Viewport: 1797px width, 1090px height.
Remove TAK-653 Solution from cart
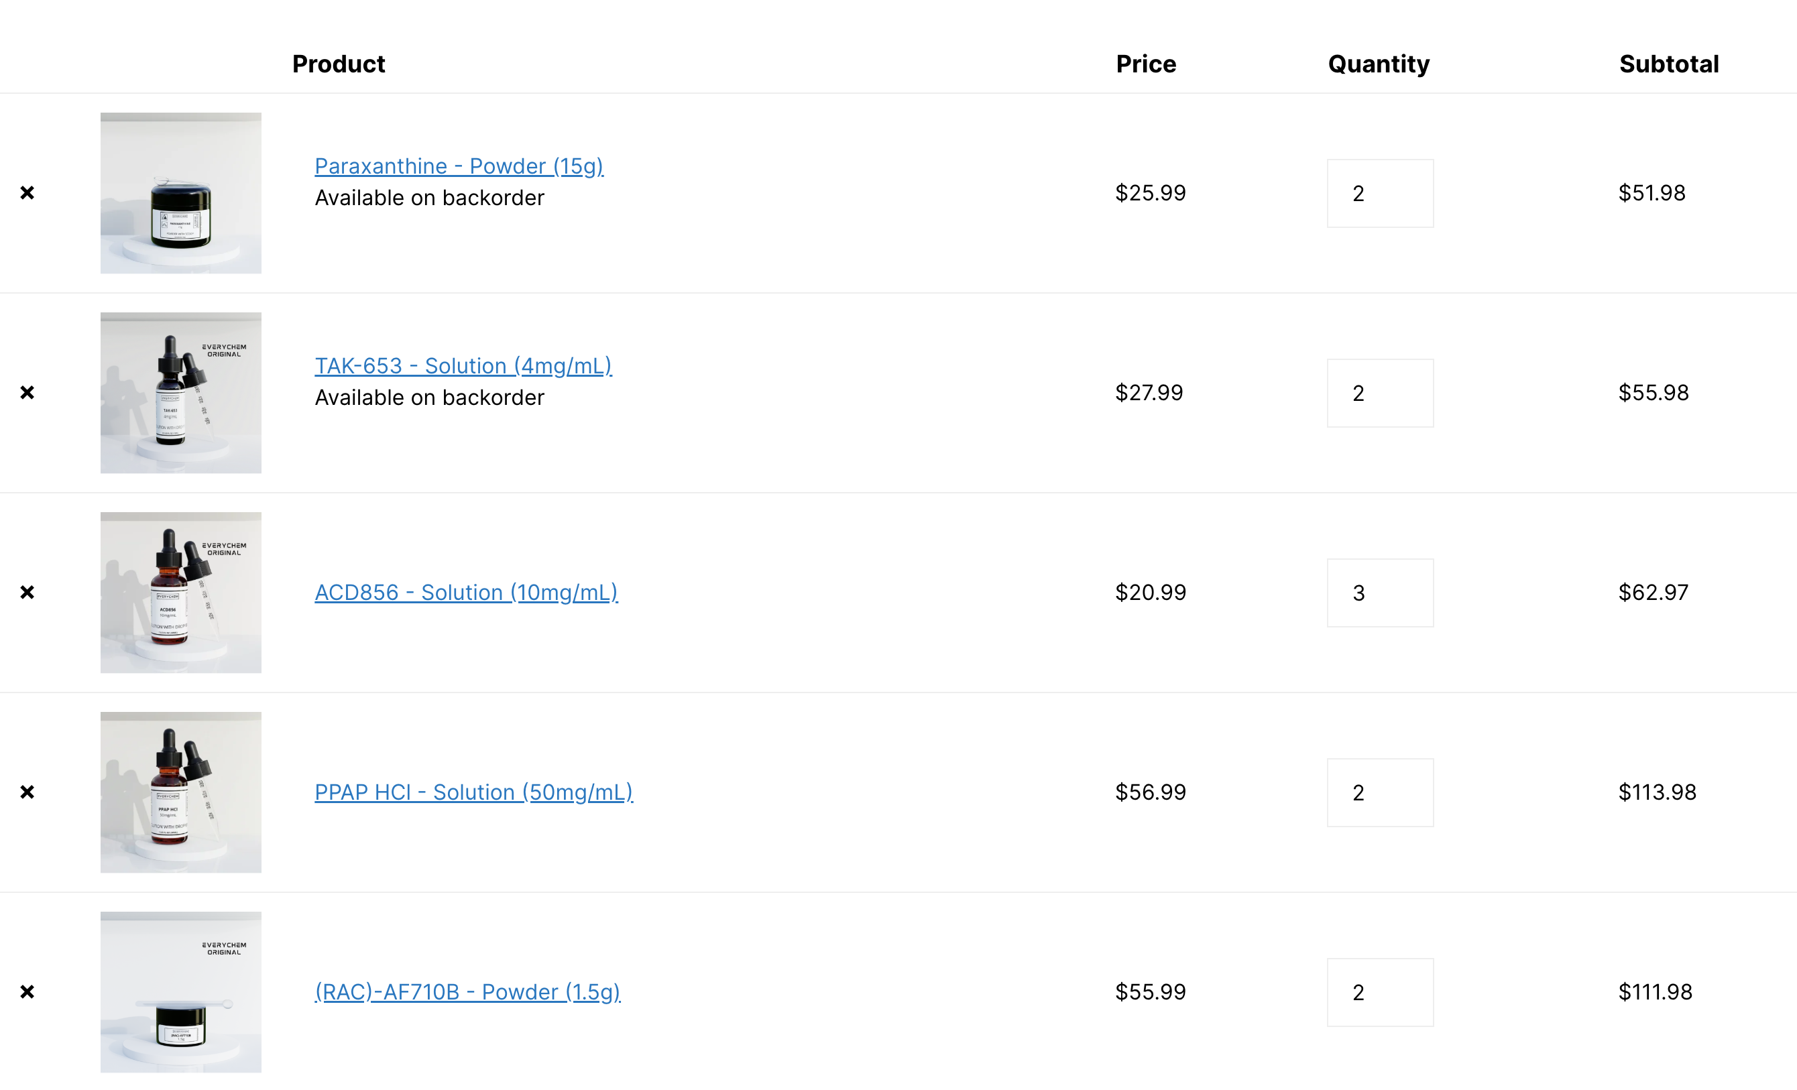pos(27,392)
